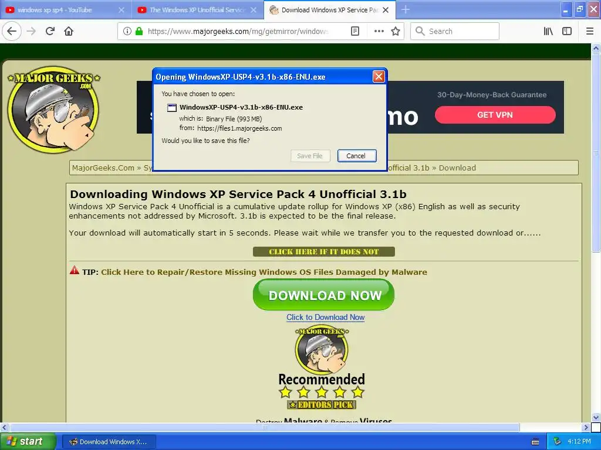Open the Windows Start menu
The width and height of the screenshot is (601, 450).
[x=28, y=441]
